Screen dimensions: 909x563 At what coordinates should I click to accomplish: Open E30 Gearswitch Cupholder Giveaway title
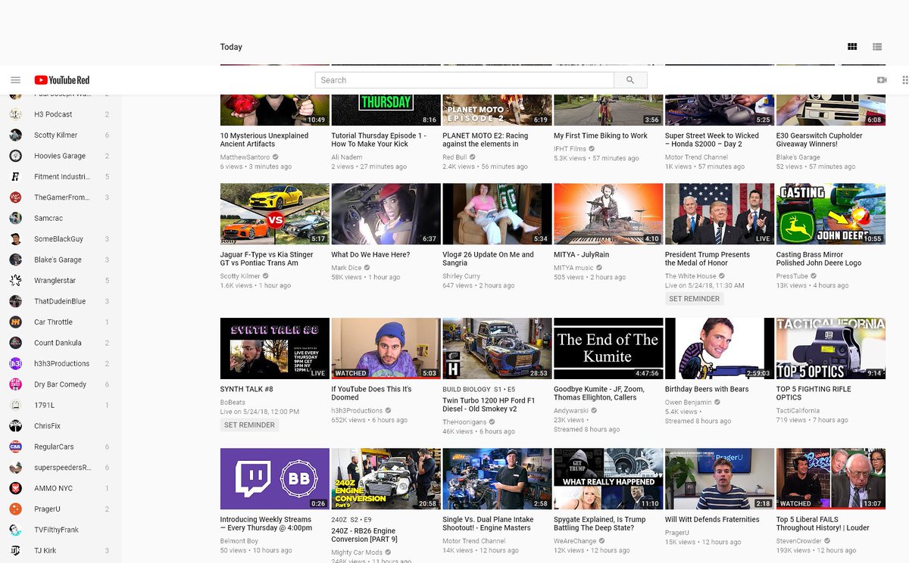[x=819, y=140]
